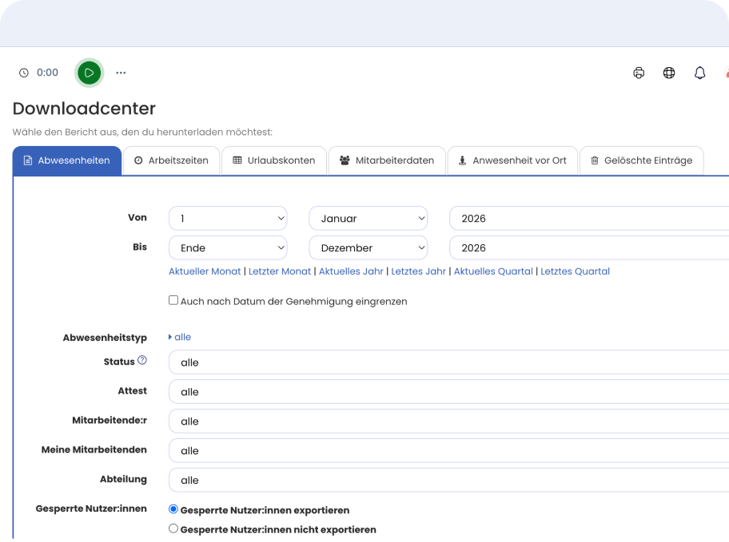Switch to the Arbeitszeiten tab
Screen dimensions: 729x542
[x=171, y=160]
